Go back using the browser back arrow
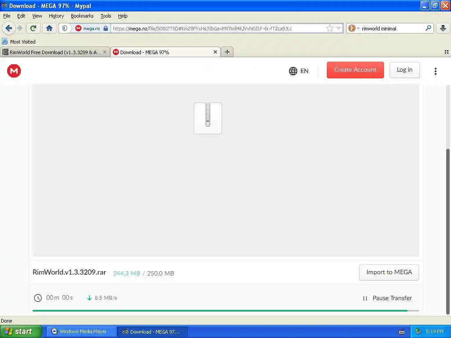 pyautogui.click(x=9, y=28)
